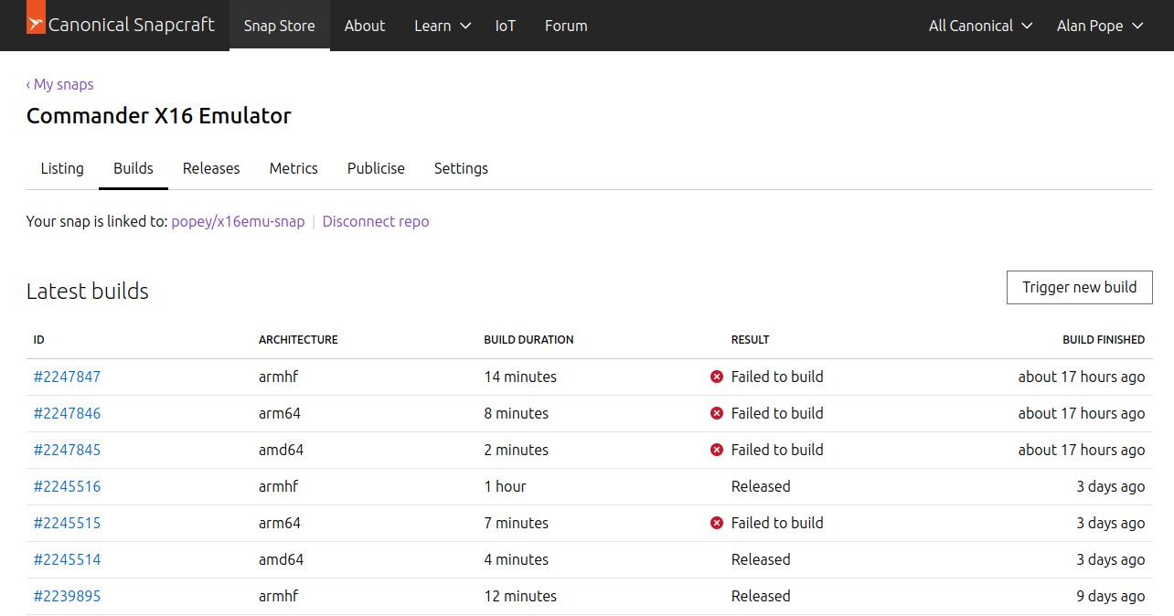This screenshot has width=1174, height=616.
Task: Click armhf in build #2239895 row
Action: [x=279, y=596]
